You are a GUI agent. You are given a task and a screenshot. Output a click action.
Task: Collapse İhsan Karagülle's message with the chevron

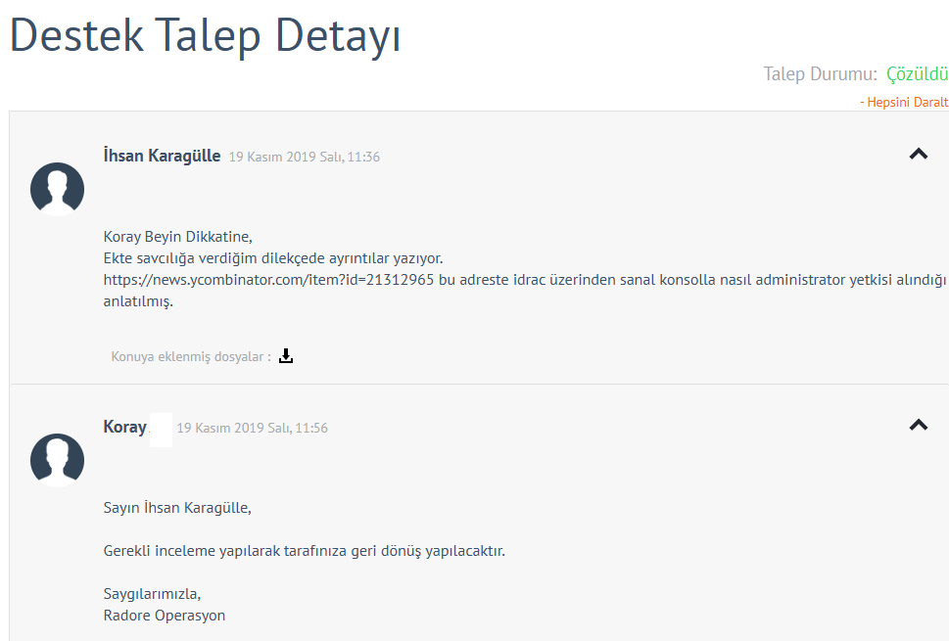tap(918, 154)
